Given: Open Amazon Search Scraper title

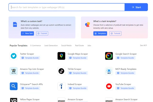Looking at the screenshot, I should click(126, 99).
